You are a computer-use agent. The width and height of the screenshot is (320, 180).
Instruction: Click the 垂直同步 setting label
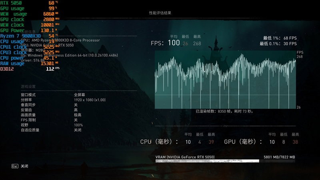28,105
